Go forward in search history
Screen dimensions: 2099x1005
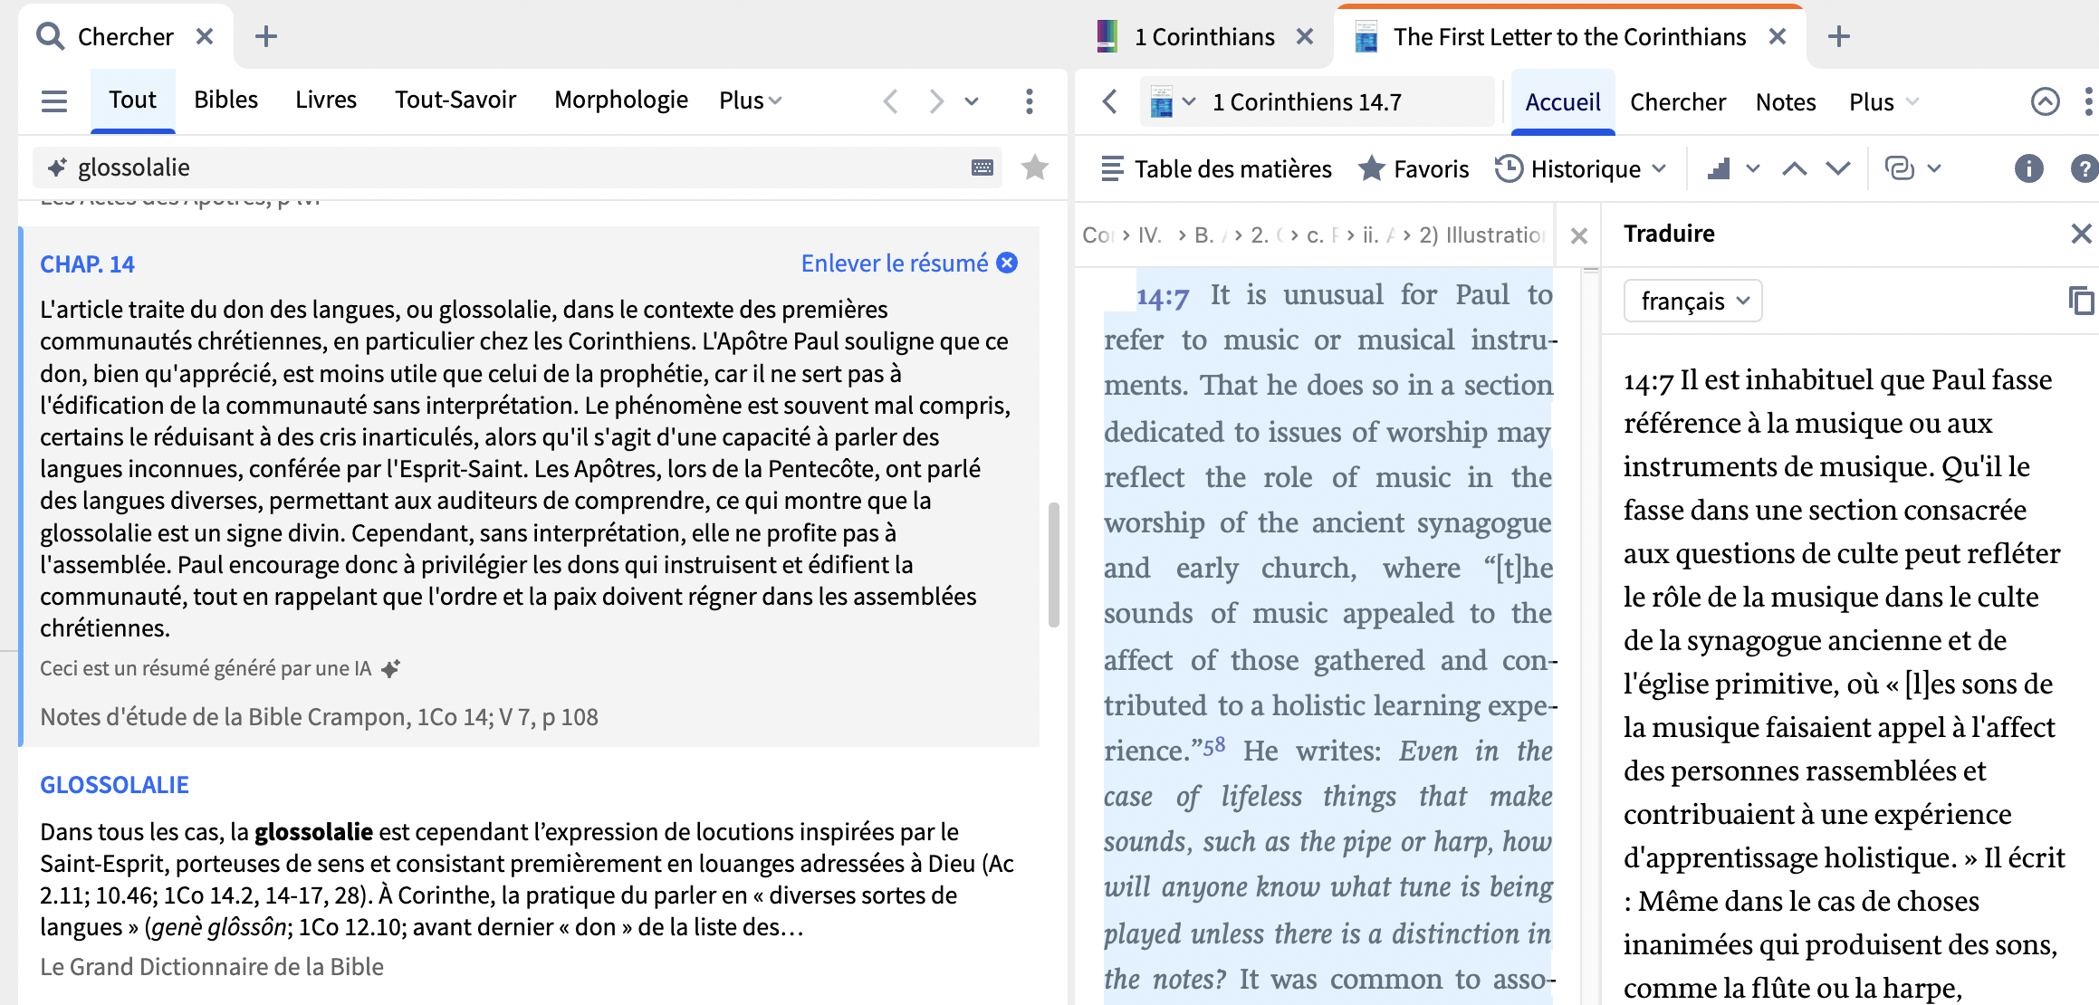coord(935,100)
